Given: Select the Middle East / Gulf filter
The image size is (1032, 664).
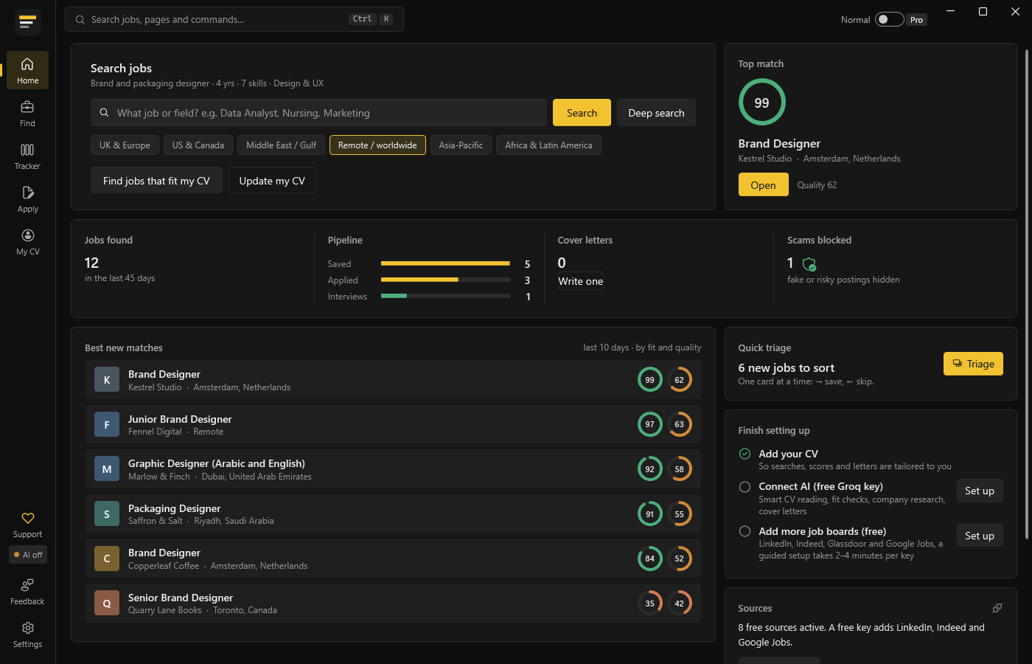Looking at the screenshot, I should 281,145.
